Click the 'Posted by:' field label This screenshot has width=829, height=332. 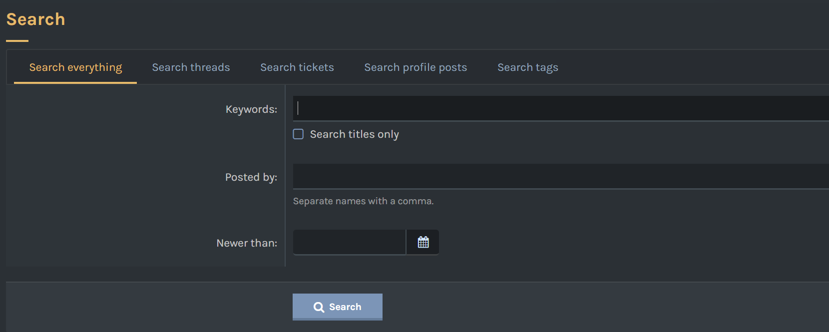pos(251,177)
